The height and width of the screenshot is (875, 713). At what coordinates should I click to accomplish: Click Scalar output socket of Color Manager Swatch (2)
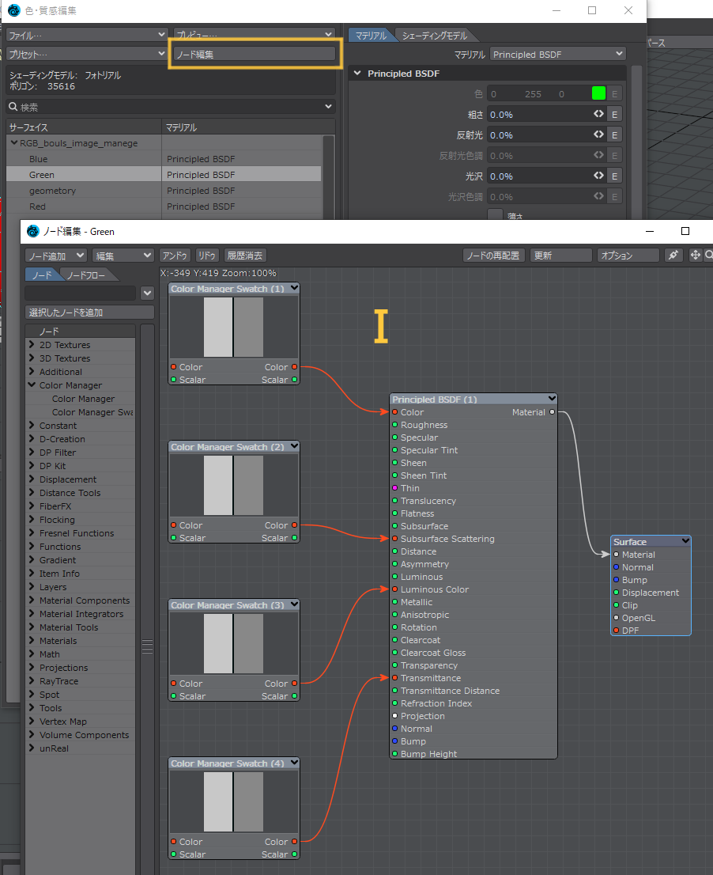point(294,538)
